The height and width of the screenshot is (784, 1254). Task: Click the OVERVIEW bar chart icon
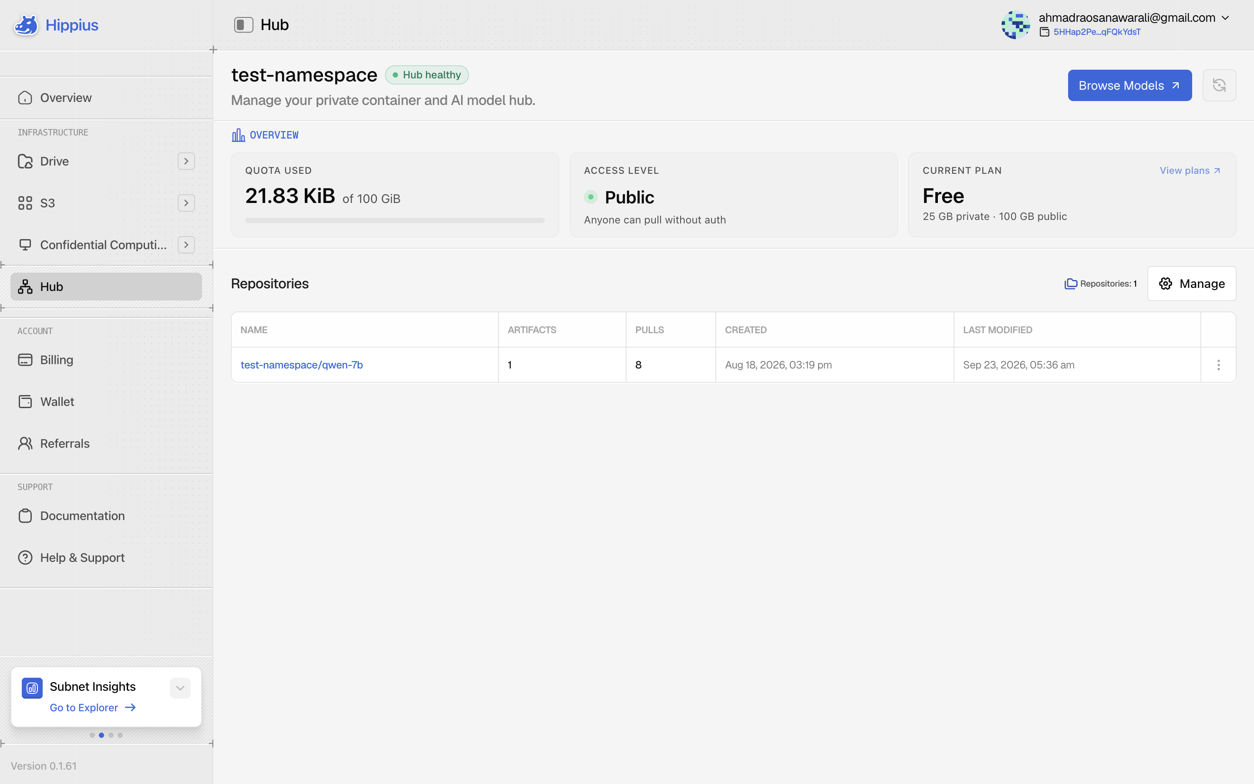(x=238, y=135)
